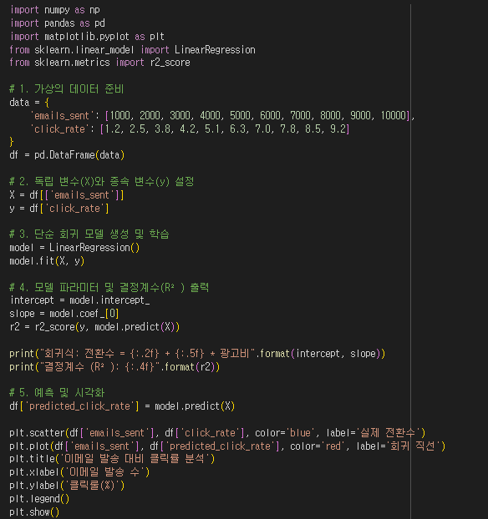Click the plt.xlabel('이메일 발송 수') line
The image size is (488, 519).
(79, 472)
